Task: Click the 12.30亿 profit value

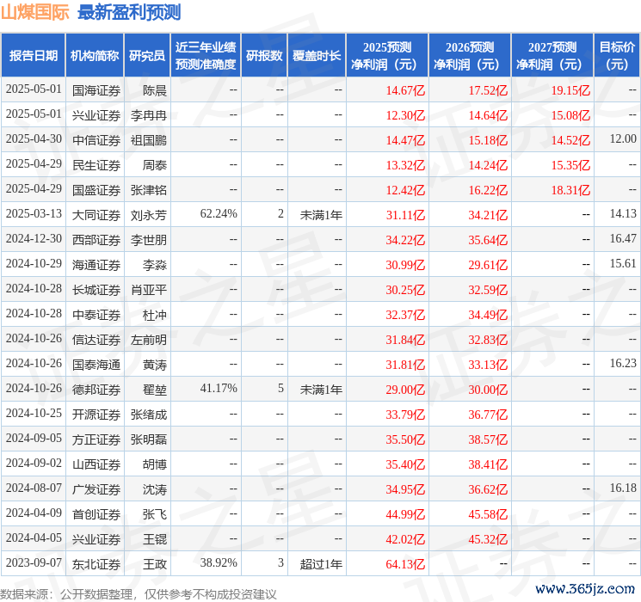Action: point(405,115)
